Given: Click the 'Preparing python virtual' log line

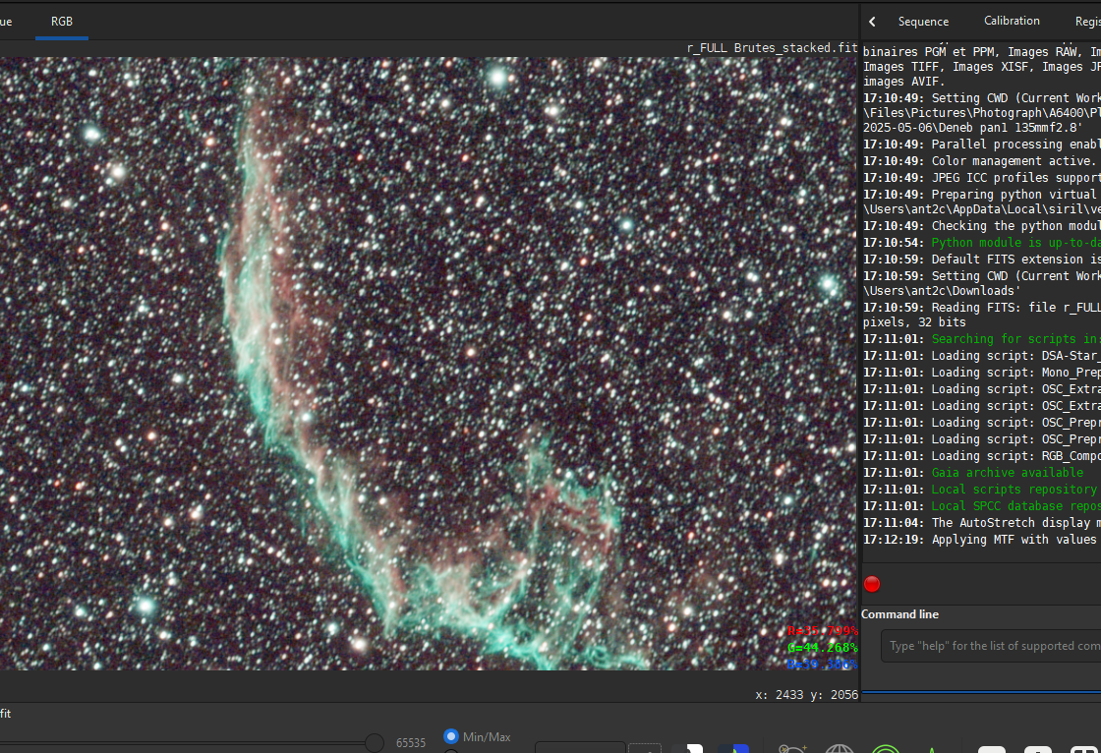Looking at the screenshot, I should pyautogui.click(x=982, y=202).
